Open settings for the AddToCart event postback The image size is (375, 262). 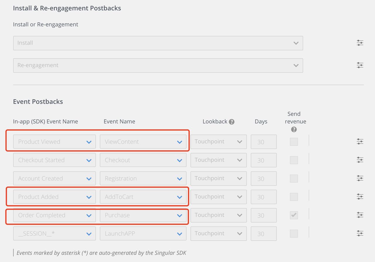(x=360, y=196)
